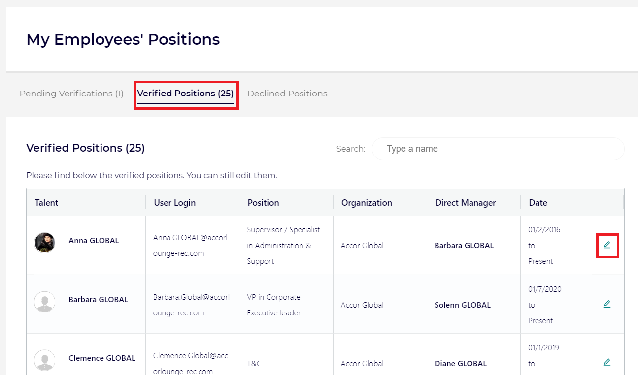Open the Declined Positions tab
This screenshot has height=375, width=638.
tap(287, 94)
